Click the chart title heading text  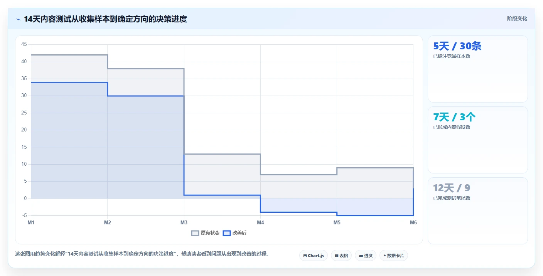[105, 19]
